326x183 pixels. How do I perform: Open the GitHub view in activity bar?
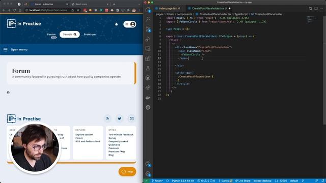pyautogui.click(x=148, y=78)
